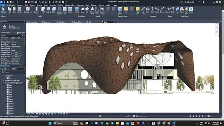The image size is (224, 126).
Task: Open the East4 elevation in the browser
Action: (11, 94)
